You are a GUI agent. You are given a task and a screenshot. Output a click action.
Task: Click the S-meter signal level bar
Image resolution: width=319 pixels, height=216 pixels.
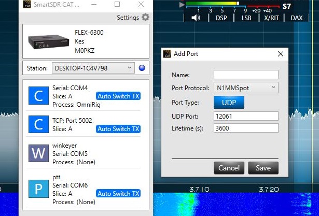[x=212, y=3]
